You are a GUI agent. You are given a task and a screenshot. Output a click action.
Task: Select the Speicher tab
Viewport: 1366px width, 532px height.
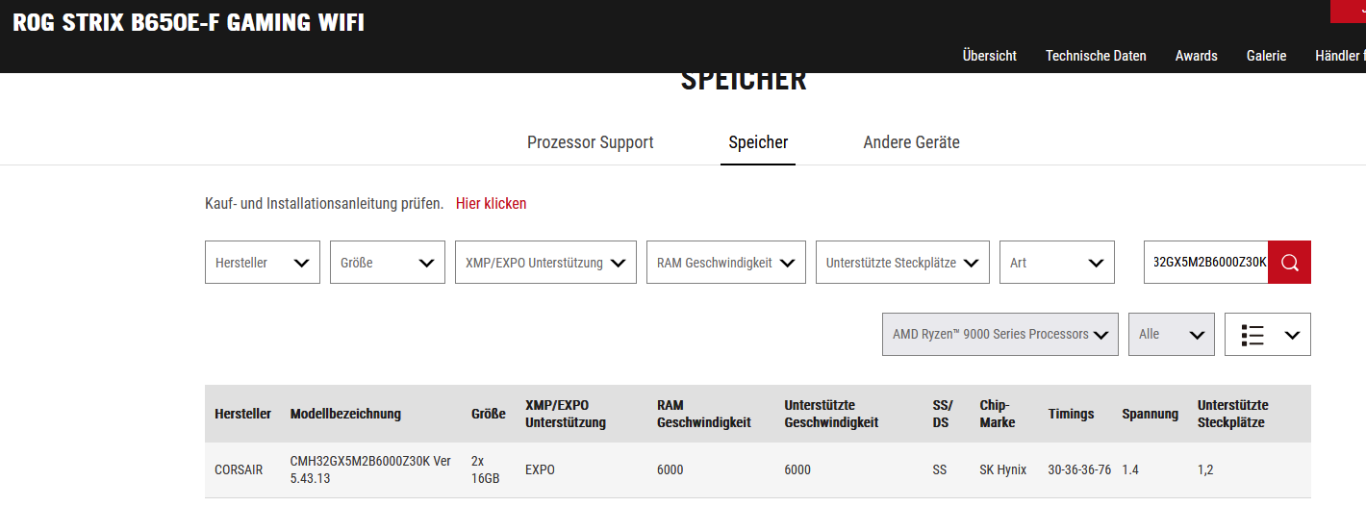[x=758, y=142]
